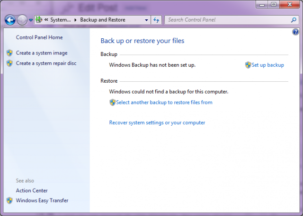Choose Select another backup to restore files from
The width and height of the screenshot is (303, 216).
[x=164, y=103]
